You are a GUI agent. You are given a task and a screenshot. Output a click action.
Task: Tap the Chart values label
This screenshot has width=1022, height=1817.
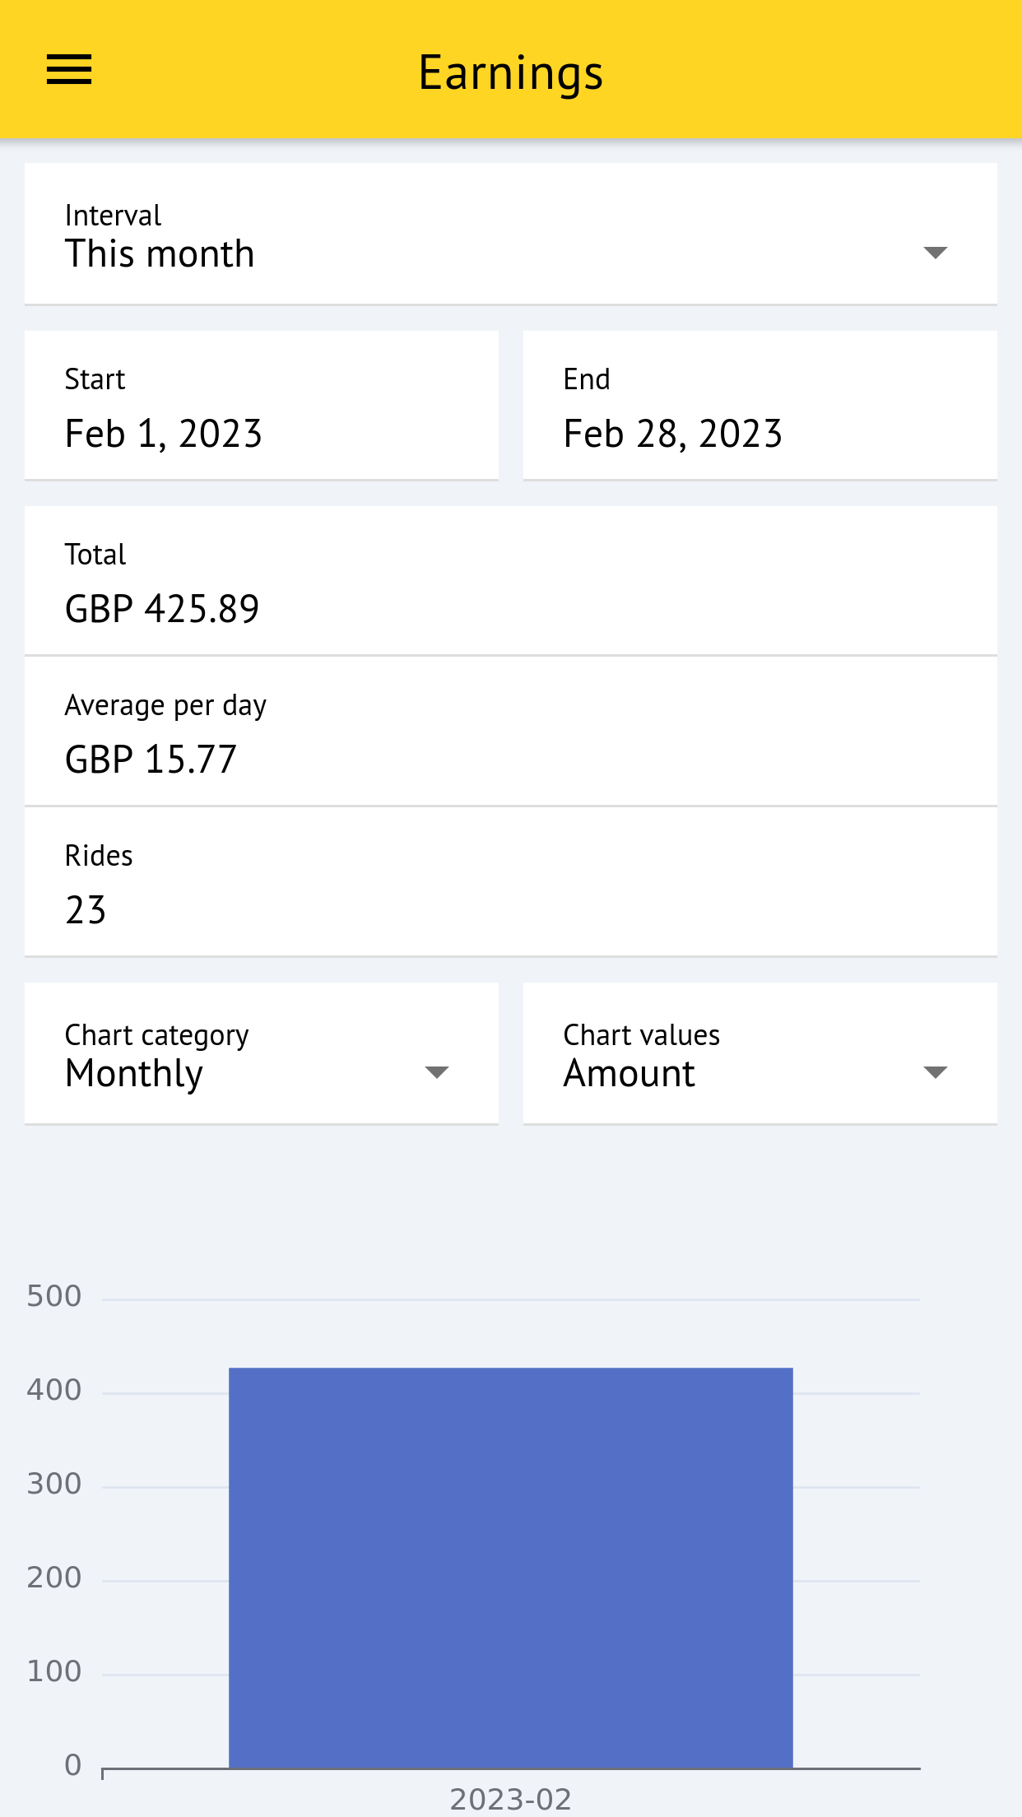tap(641, 1035)
